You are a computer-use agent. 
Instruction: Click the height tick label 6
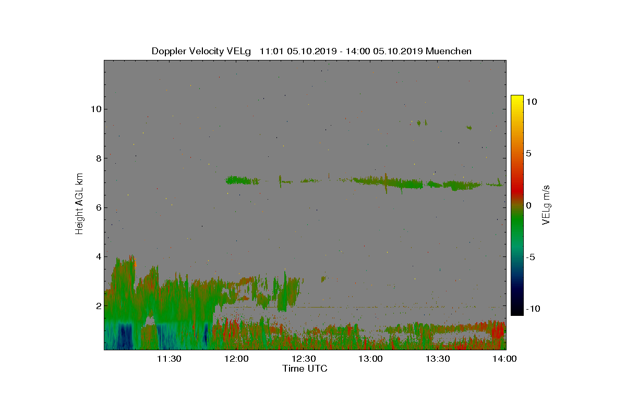(98, 207)
